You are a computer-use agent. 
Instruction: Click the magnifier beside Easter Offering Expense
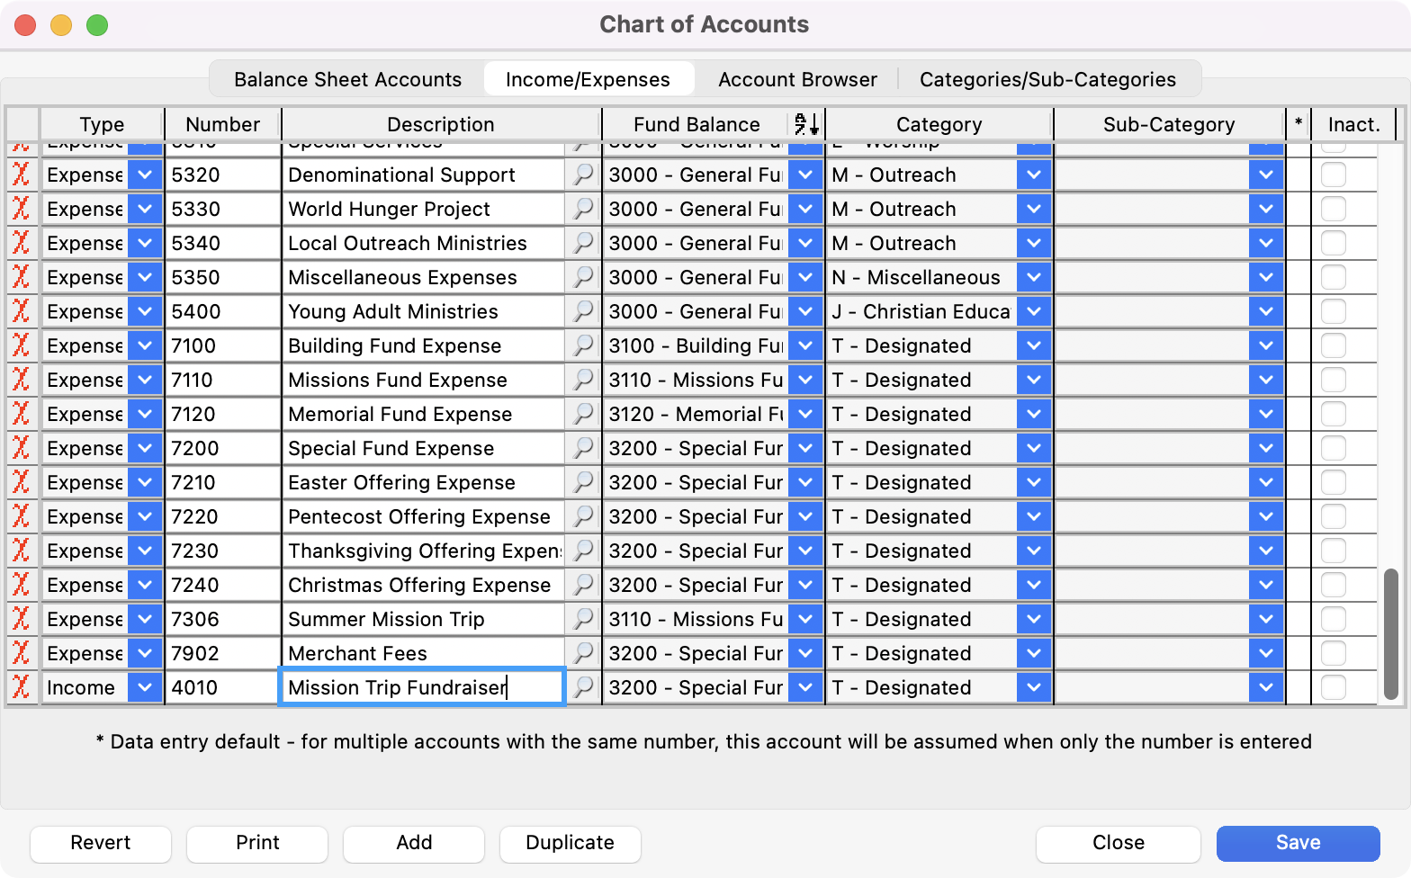[583, 482]
